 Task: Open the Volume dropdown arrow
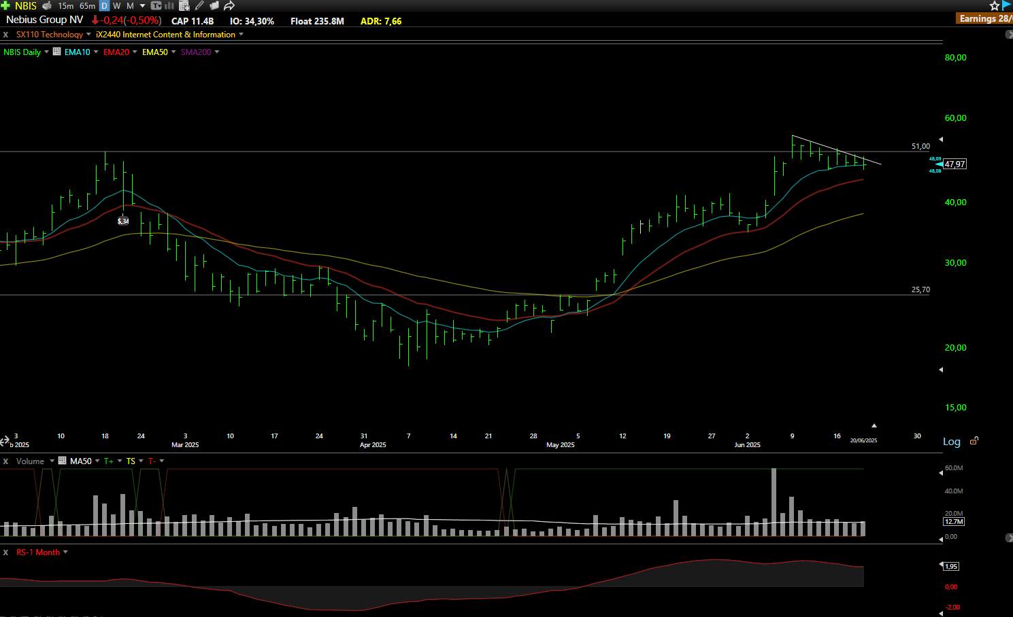pos(52,461)
